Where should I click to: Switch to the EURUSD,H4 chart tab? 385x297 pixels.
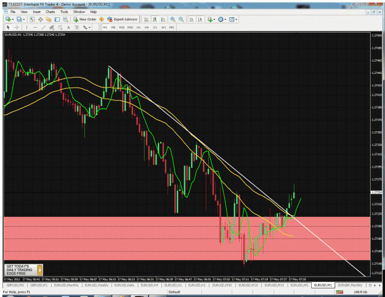click(x=149, y=285)
